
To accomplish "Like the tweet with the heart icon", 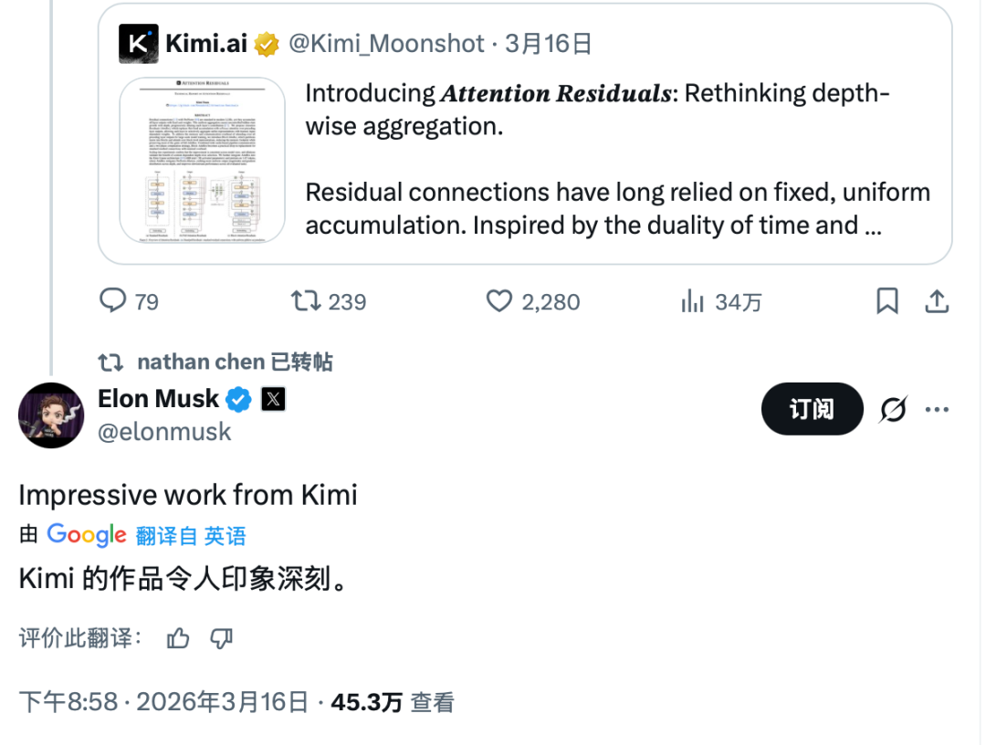I will 499,300.
